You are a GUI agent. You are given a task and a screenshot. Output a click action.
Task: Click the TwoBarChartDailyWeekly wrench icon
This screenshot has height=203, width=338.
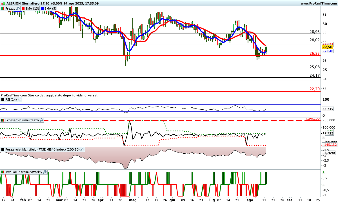45,172
